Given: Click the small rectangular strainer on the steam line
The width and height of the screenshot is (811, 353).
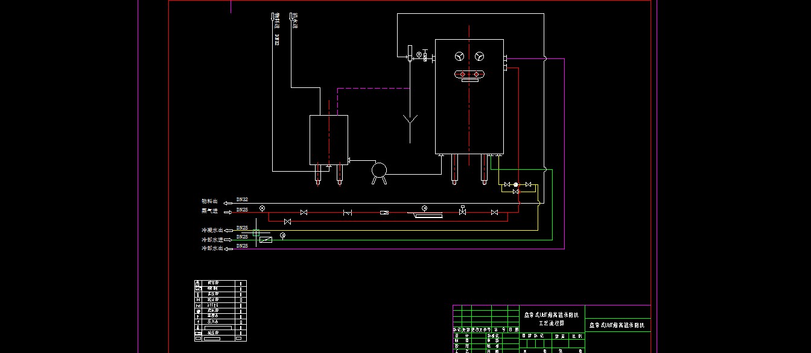Looking at the screenshot, I should [384, 213].
